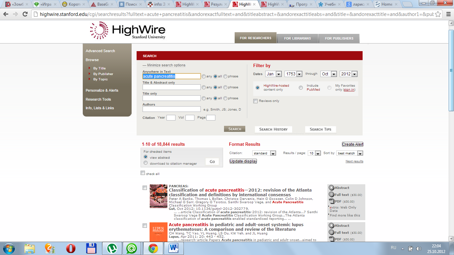Browse By Publisher in sidebar

[103, 74]
